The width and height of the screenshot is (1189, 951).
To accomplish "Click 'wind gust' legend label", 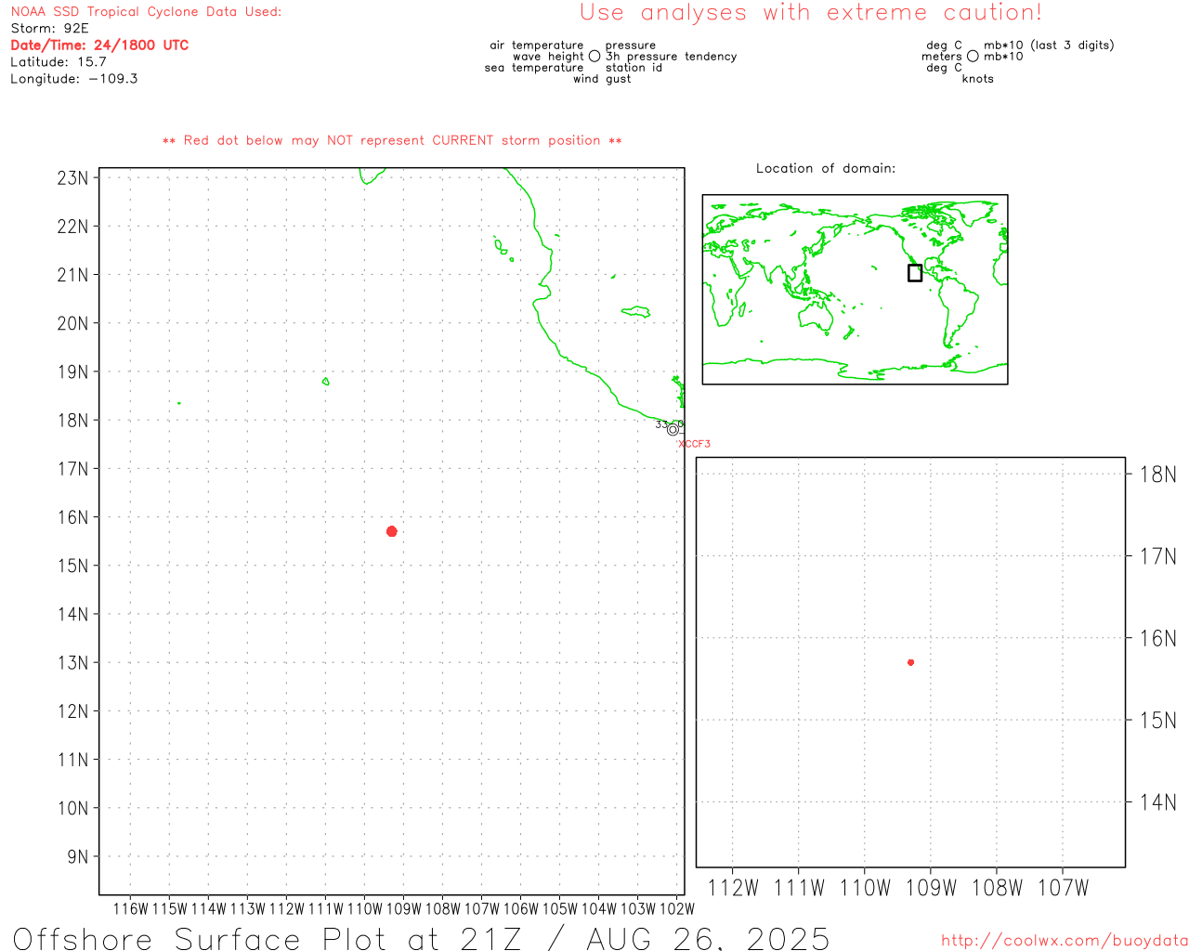I will (602, 79).
